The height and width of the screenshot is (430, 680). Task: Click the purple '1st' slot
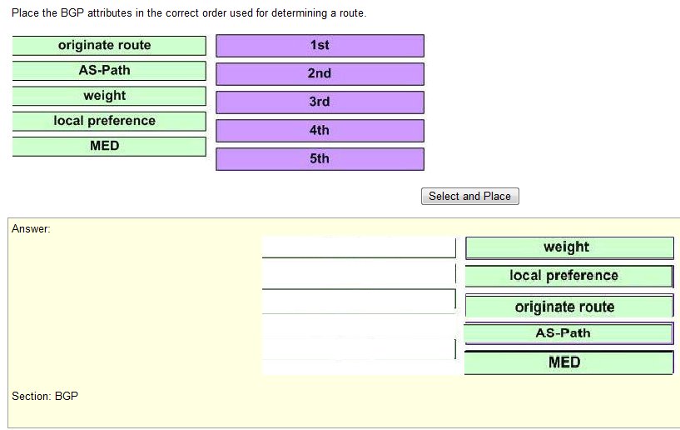320,46
